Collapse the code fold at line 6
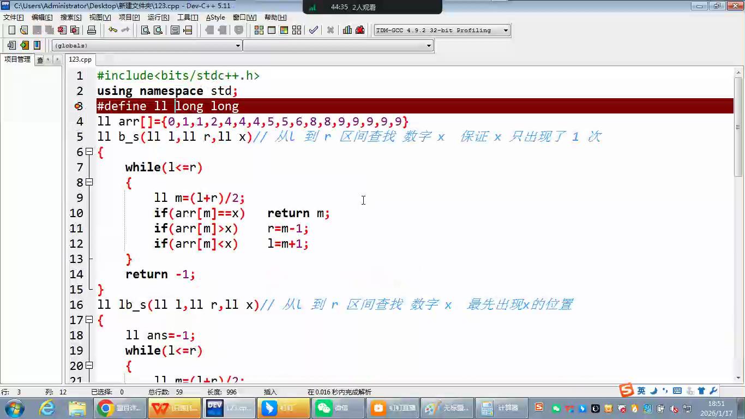 point(89,152)
